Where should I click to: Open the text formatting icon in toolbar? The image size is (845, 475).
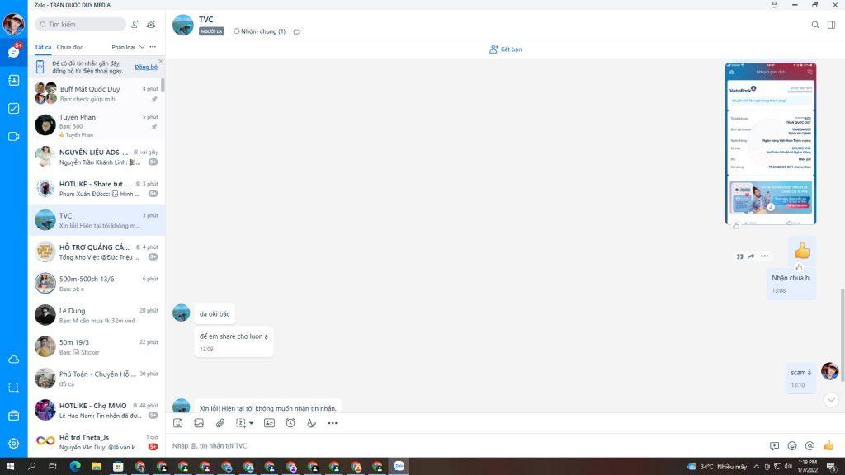[x=311, y=423]
